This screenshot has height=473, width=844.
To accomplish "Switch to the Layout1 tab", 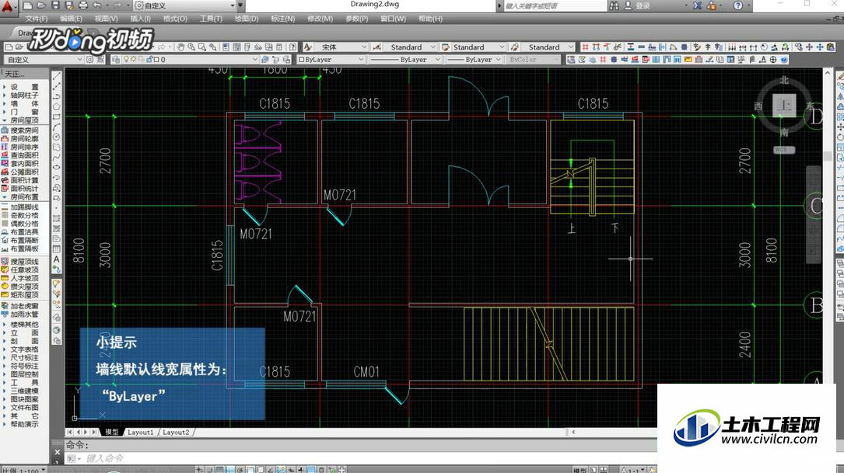I will (141, 432).
